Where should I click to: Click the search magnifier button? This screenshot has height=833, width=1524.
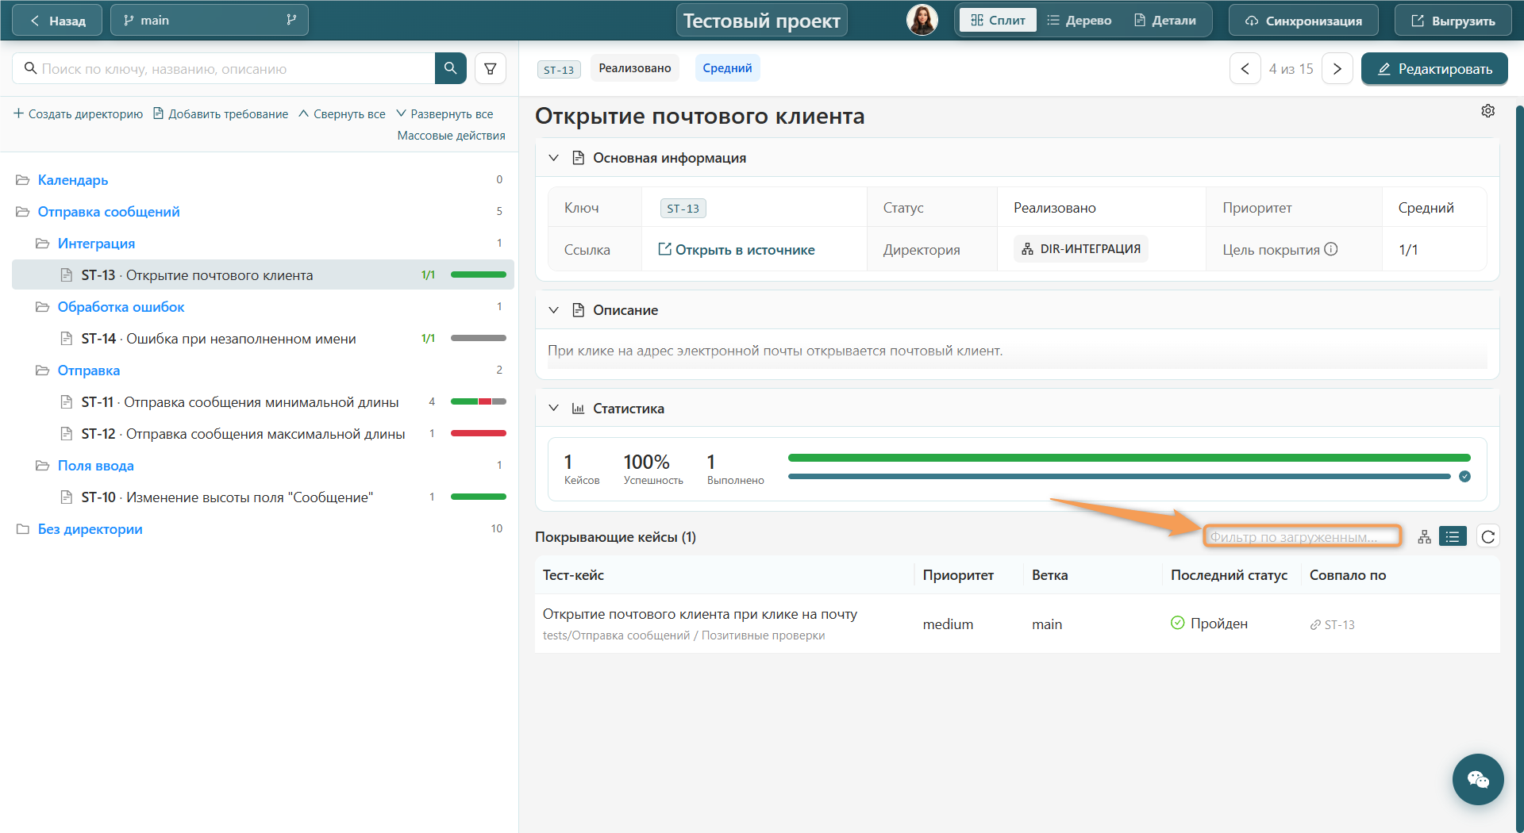450,68
